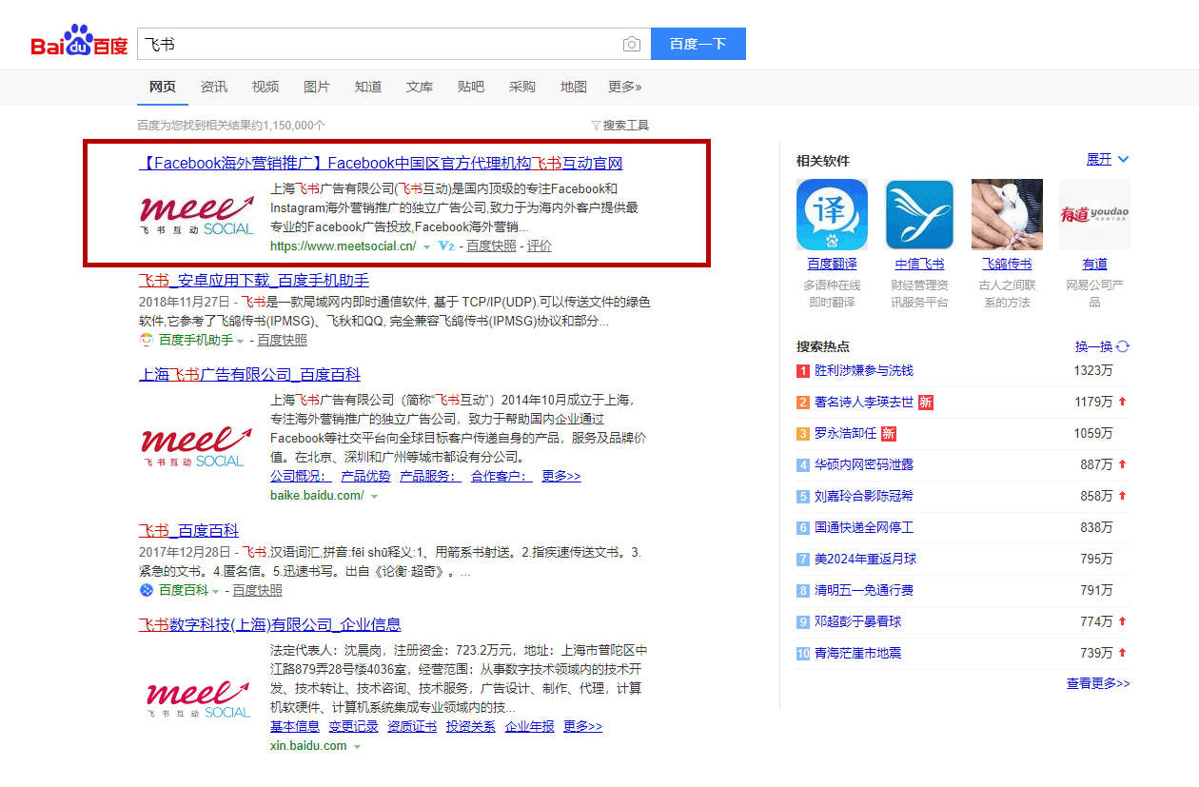Open hot search 邓超彭于晏看球
Image resolution: width=1199 pixels, height=787 pixels.
pos(858,621)
